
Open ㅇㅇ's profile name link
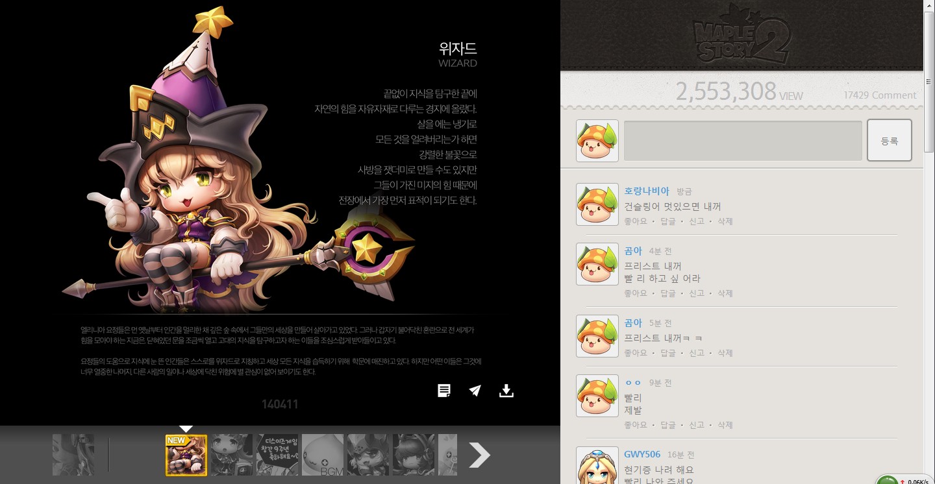(x=633, y=383)
